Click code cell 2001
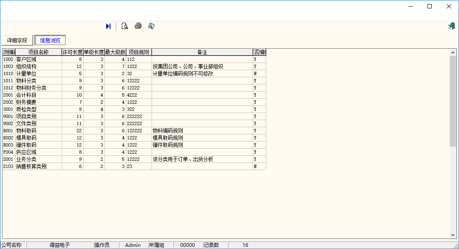The image size is (459, 249). pos(8,95)
